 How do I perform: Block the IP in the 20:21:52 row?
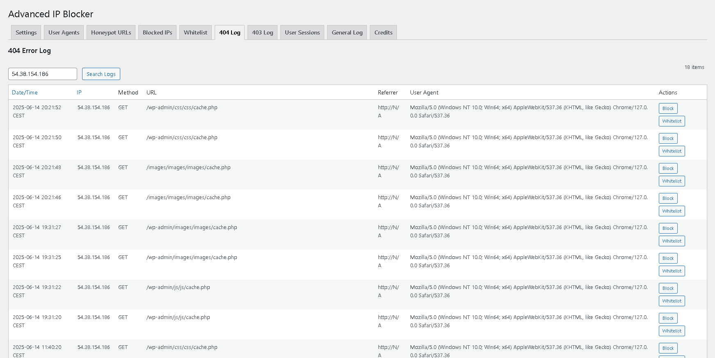pyautogui.click(x=668, y=108)
